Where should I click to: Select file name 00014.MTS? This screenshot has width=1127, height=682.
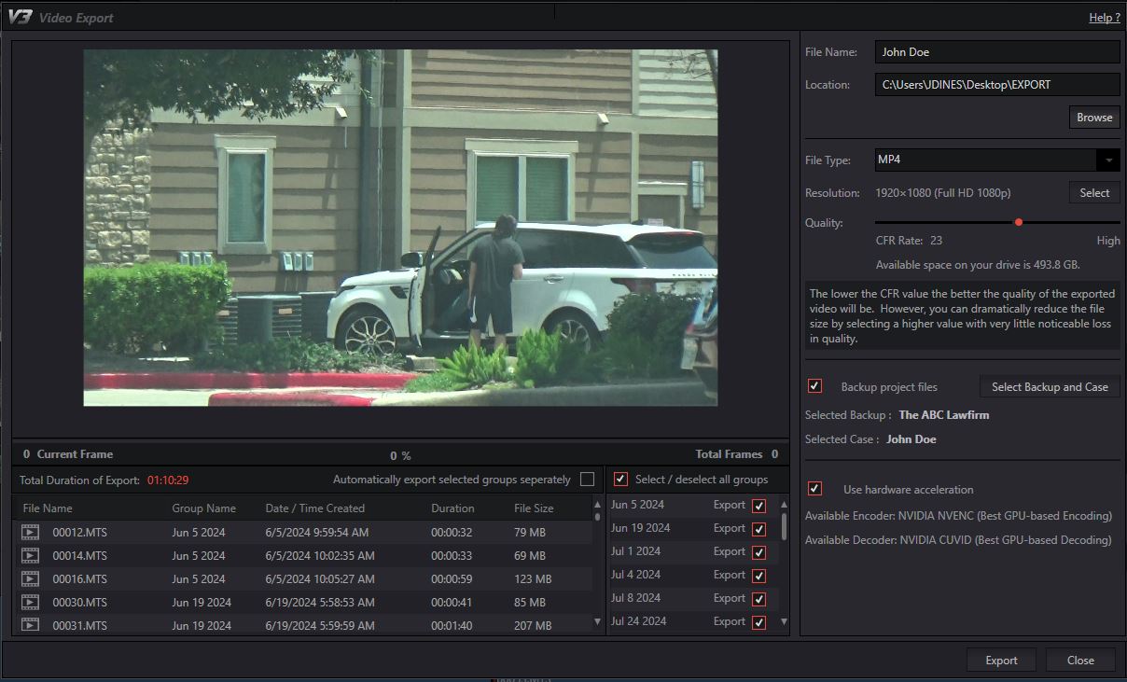[79, 555]
